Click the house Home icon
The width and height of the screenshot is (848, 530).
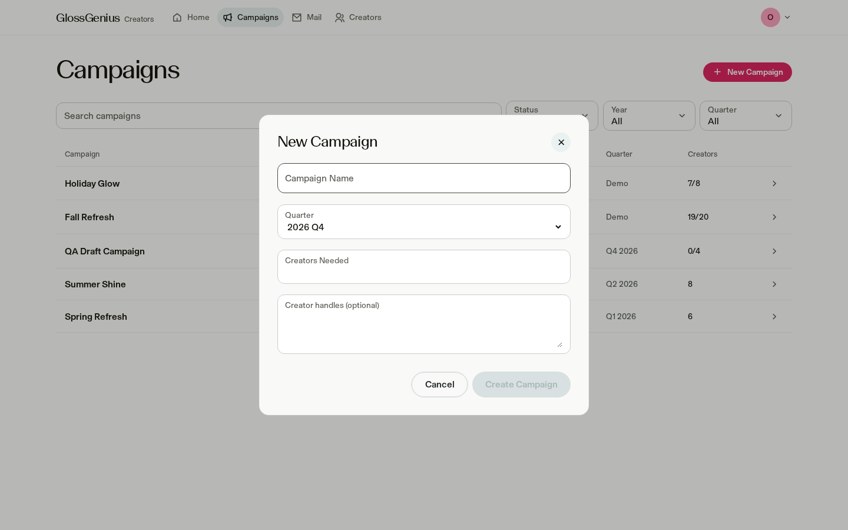click(x=177, y=18)
